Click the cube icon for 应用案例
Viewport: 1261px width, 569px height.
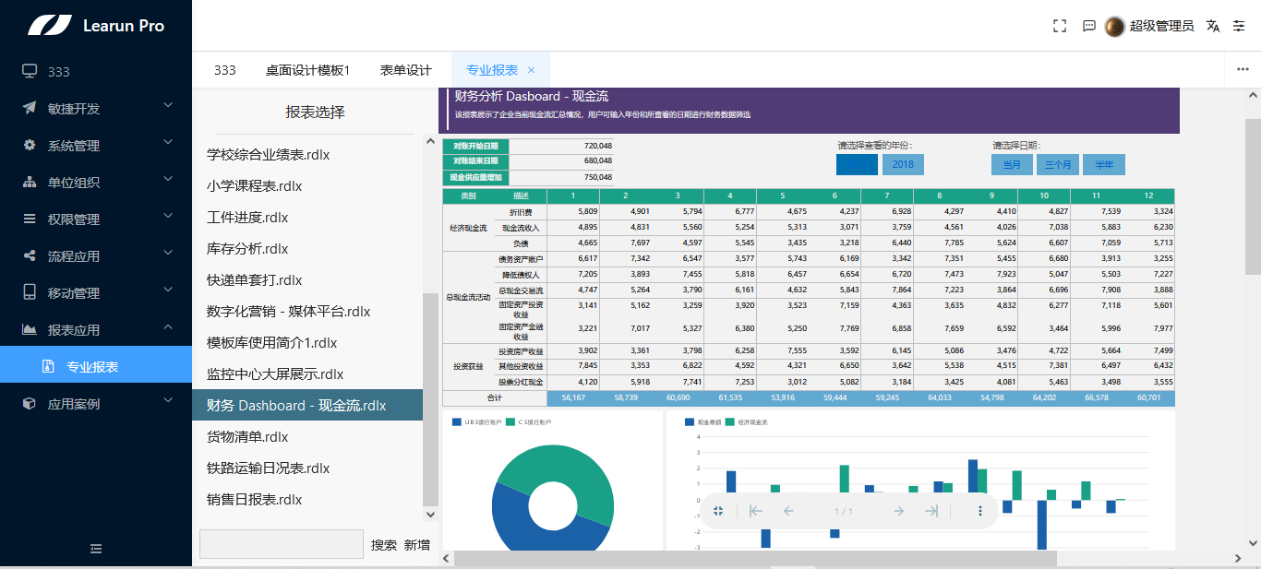30,403
